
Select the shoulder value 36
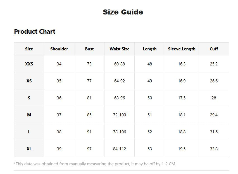pyautogui.click(x=59, y=98)
